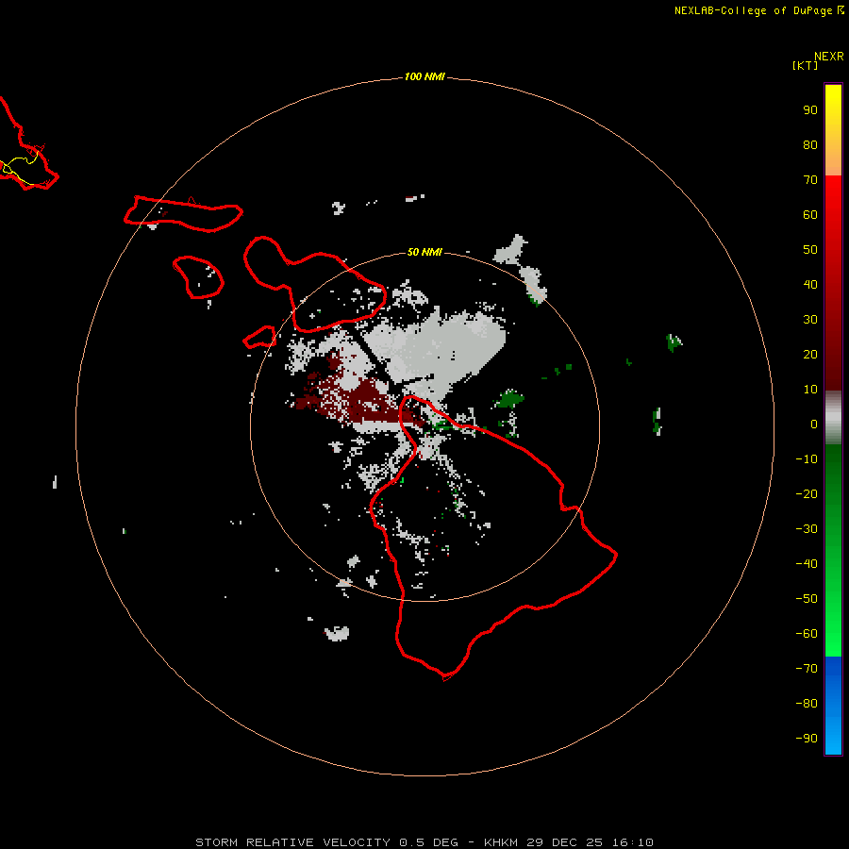Image resolution: width=849 pixels, height=849 pixels.
Task: Click the 50 NMI range ring label
Action: 424,252
